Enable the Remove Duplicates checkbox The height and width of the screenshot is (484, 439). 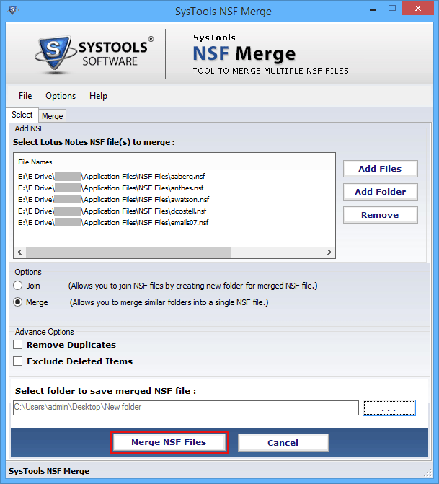point(18,346)
